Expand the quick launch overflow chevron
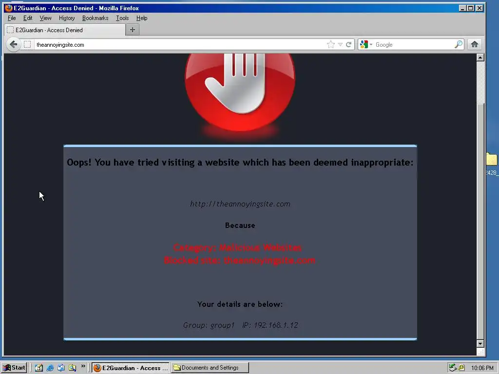This screenshot has width=499, height=374. pyautogui.click(x=83, y=366)
